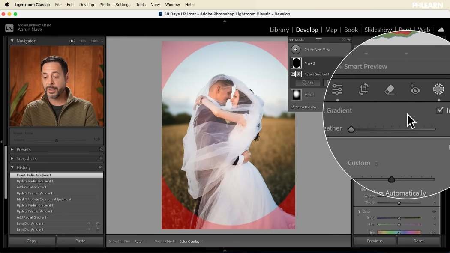Clear history with the X icon
Viewport: 450px width, 253px height.
pyautogui.click(x=100, y=167)
